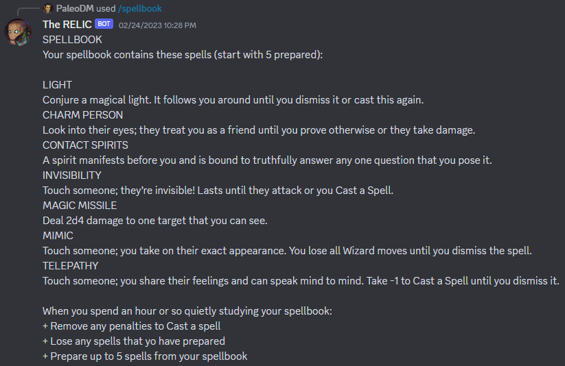
Task: Click the SPELLBOOK heading text
Action: coord(72,40)
